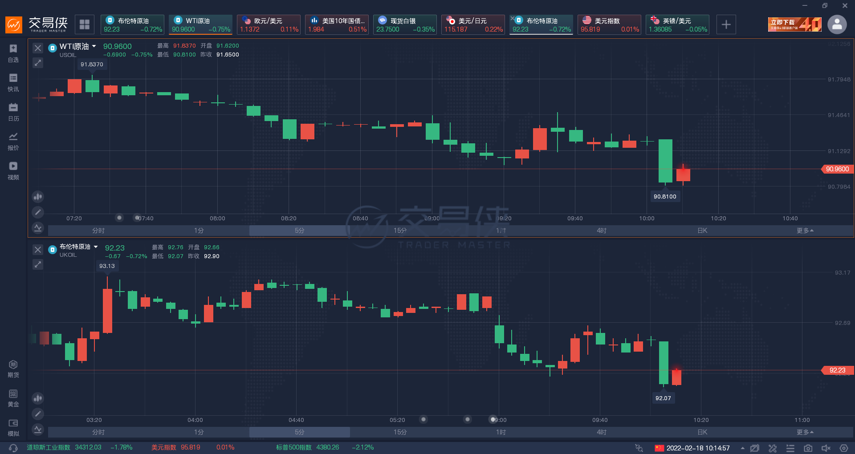Screen dimensions: 855x454
Task: Expand 更多 timeframes in Brent chart
Action: [805, 432]
